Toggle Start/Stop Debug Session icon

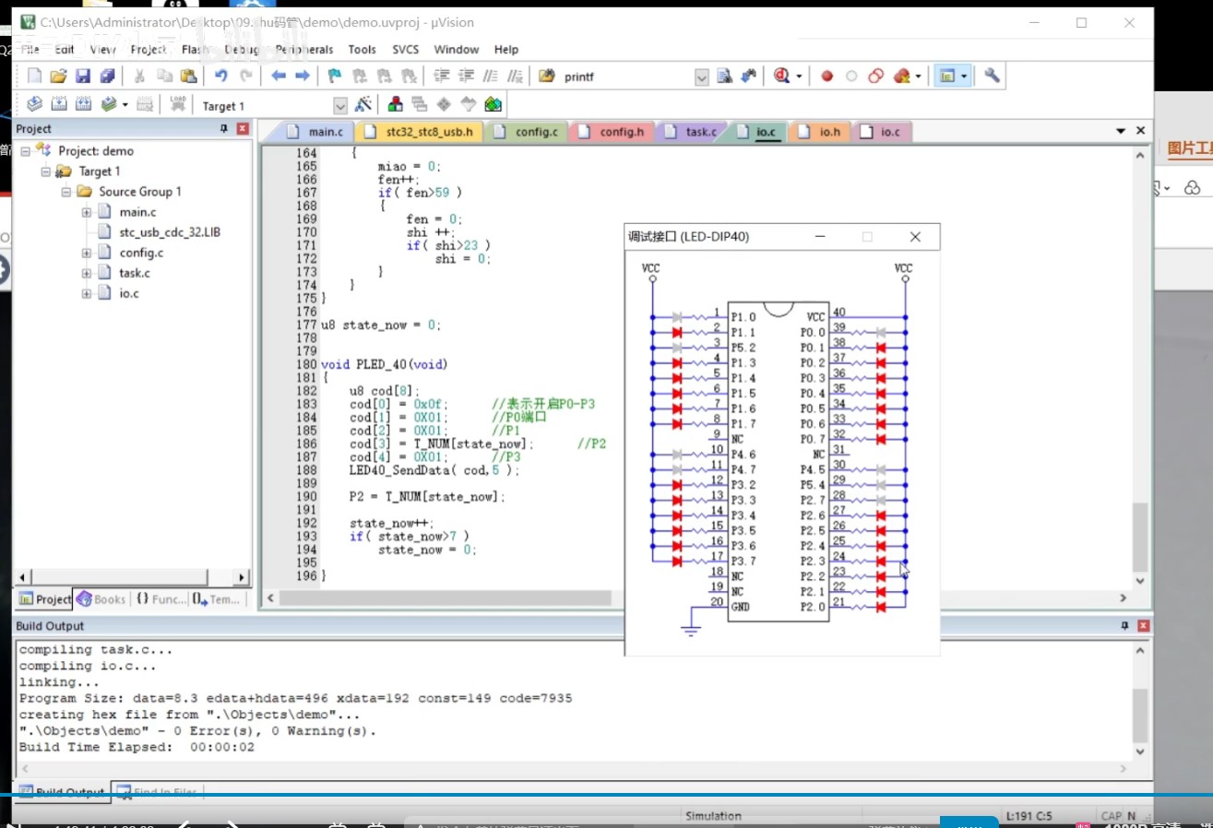782,77
